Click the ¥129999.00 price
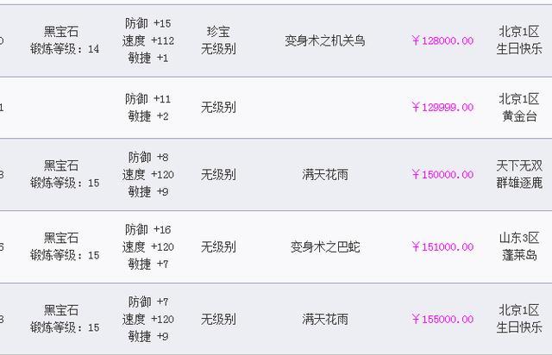This screenshot has height=355, width=552. coord(442,108)
